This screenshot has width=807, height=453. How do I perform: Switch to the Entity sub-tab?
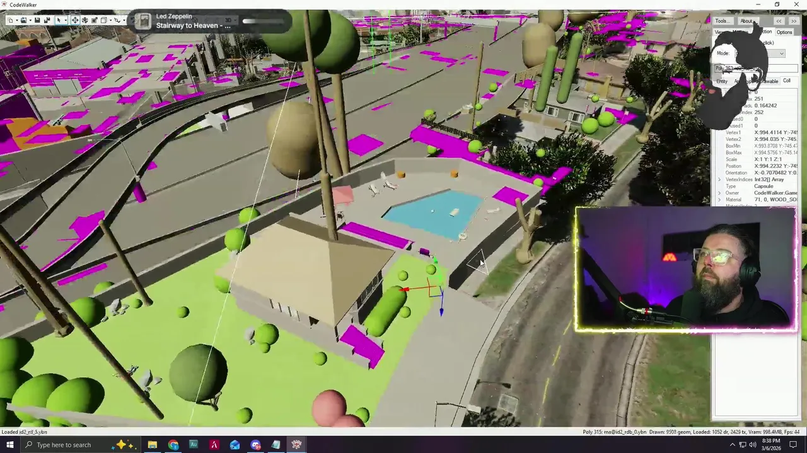(x=722, y=81)
